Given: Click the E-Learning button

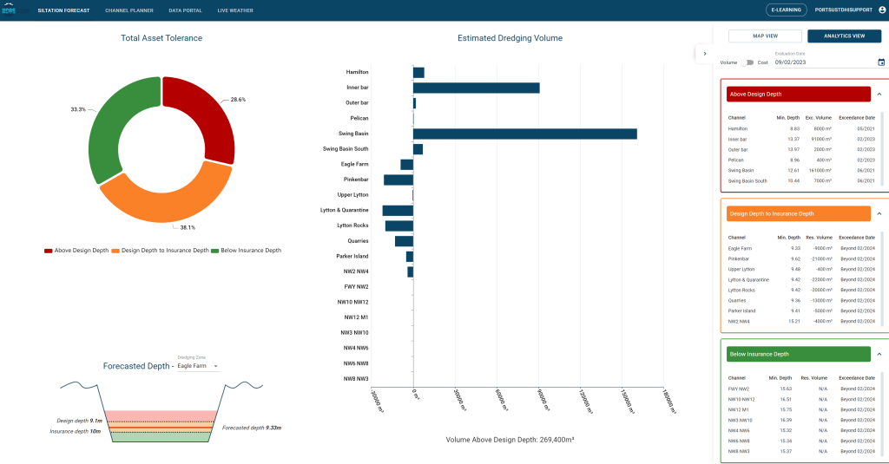Looking at the screenshot, I should [787, 10].
